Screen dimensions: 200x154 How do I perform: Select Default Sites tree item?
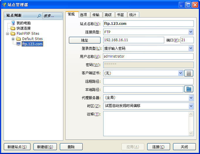pyautogui.click(x=32, y=39)
